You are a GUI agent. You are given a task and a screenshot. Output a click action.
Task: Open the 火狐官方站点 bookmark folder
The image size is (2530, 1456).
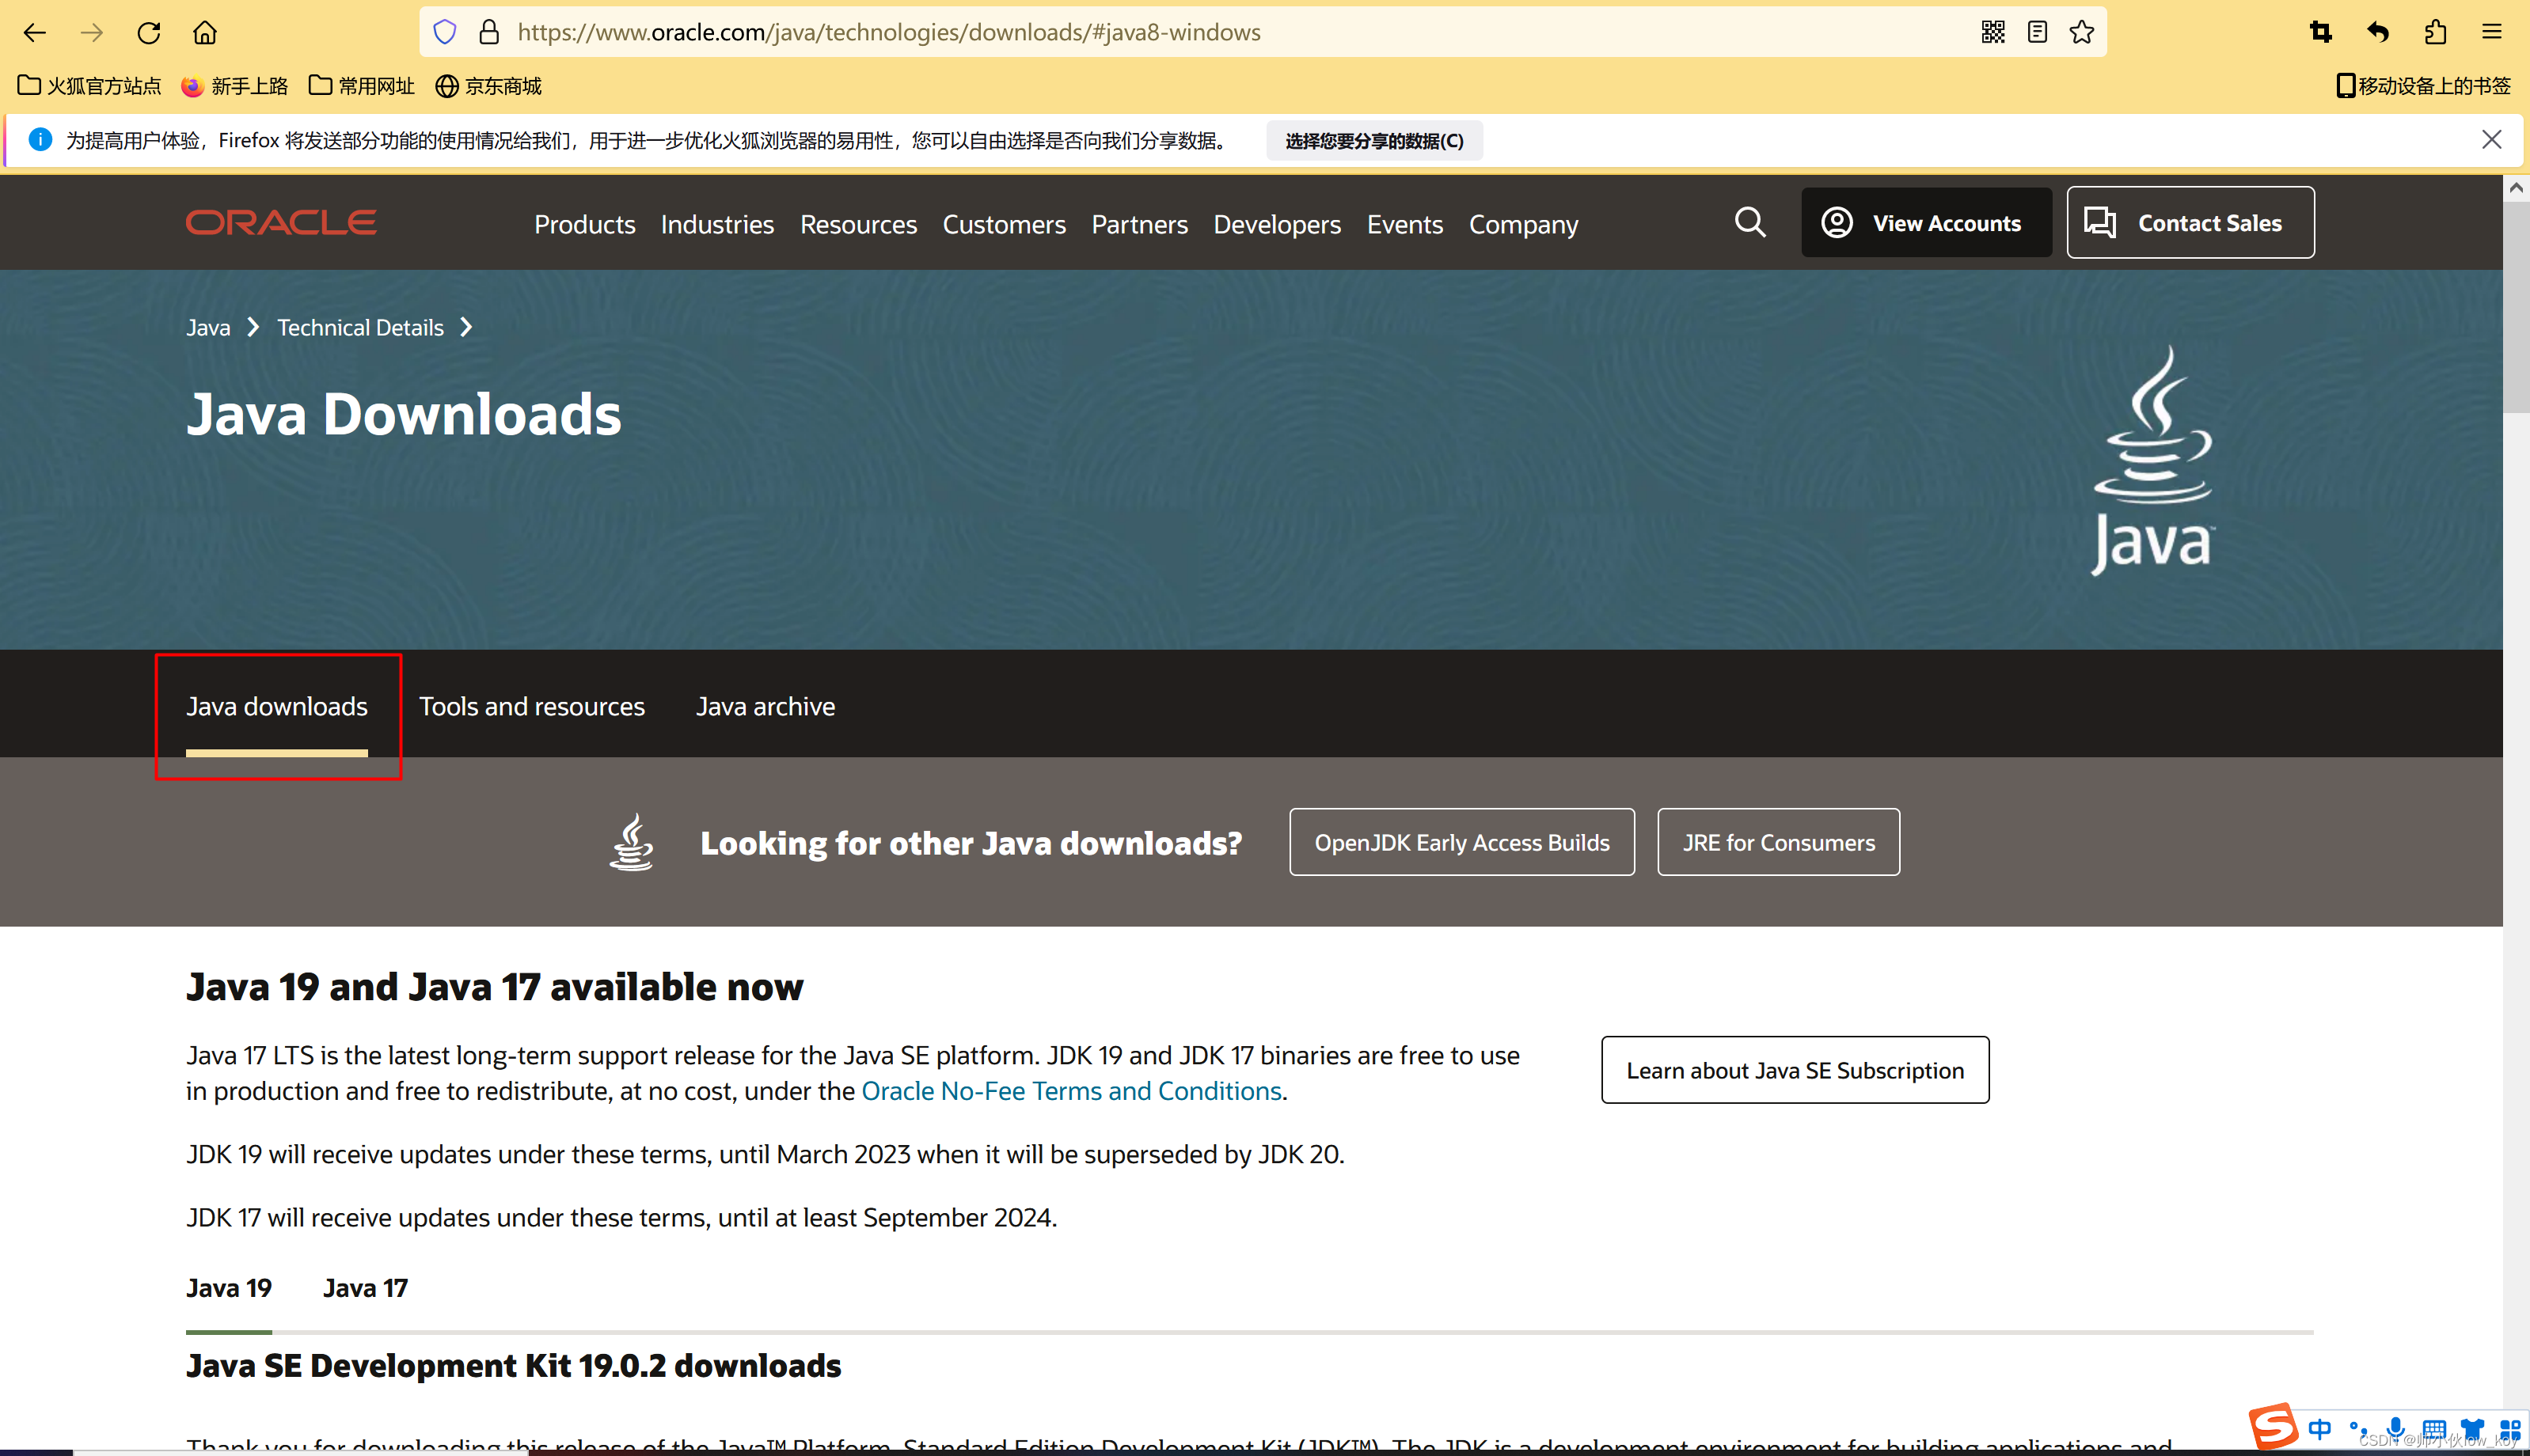(x=89, y=86)
